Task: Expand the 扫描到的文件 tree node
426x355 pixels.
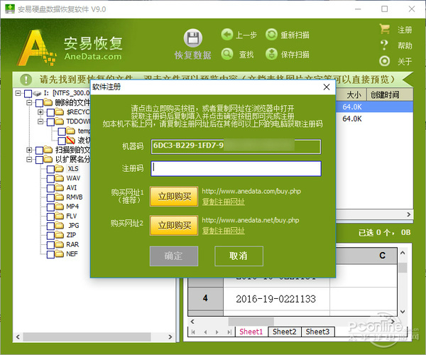Action: coord(29,150)
